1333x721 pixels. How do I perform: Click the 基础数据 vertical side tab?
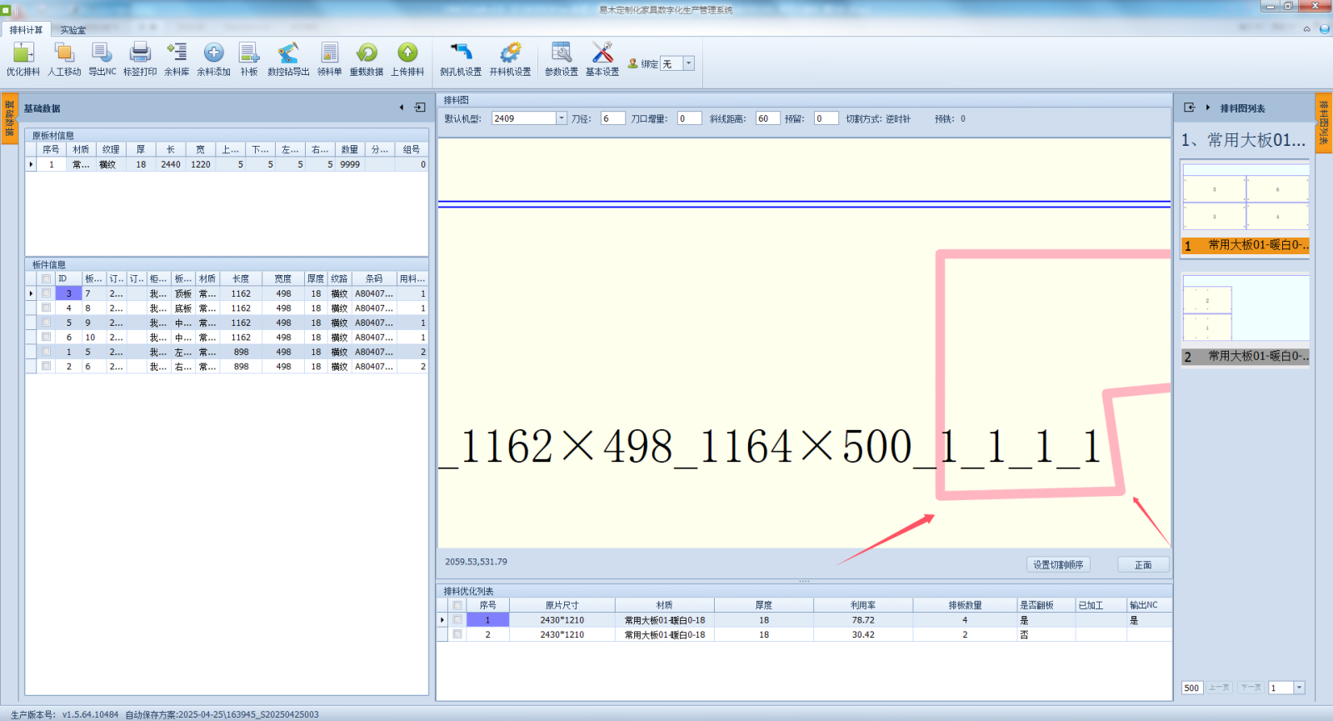(x=9, y=118)
